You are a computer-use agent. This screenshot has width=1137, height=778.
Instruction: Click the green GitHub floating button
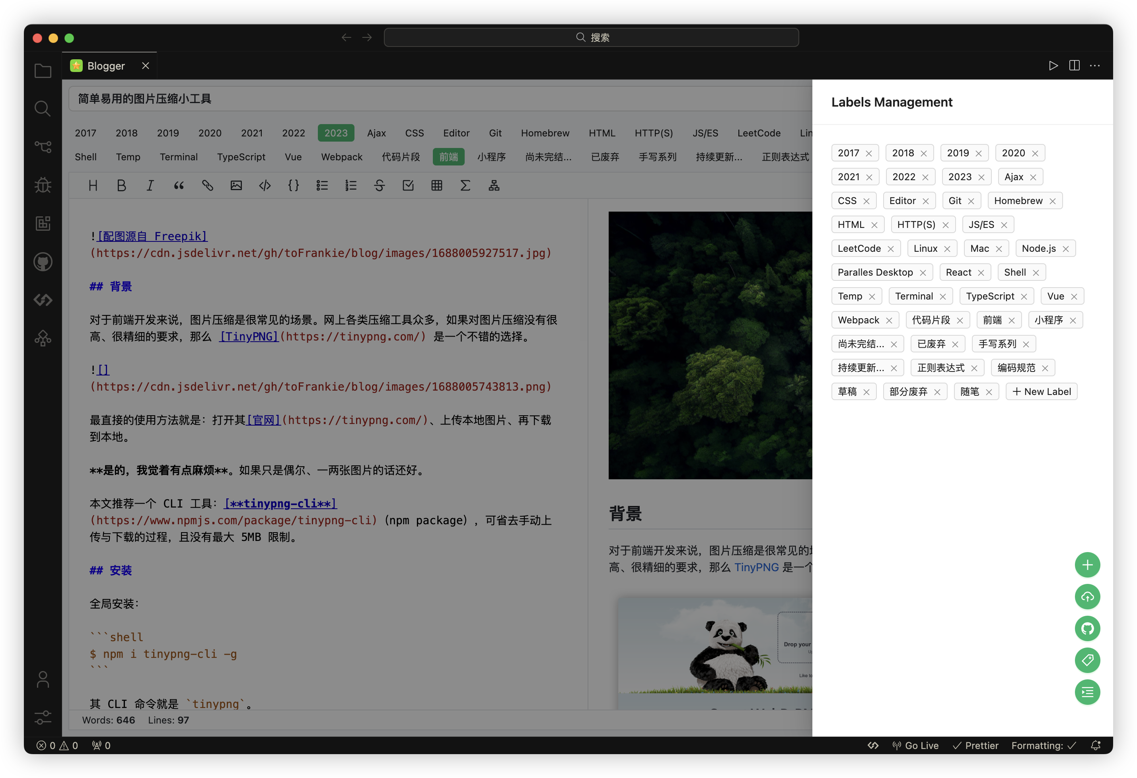point(1087,628)
